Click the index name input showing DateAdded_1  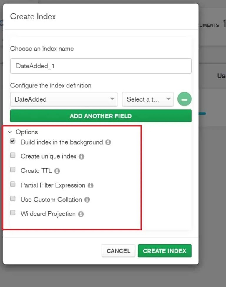pyautogui.click(x=101, y=66)
